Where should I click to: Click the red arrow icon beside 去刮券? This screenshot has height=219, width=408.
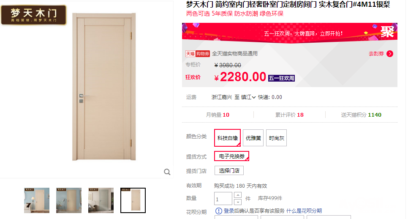(390, 54)
